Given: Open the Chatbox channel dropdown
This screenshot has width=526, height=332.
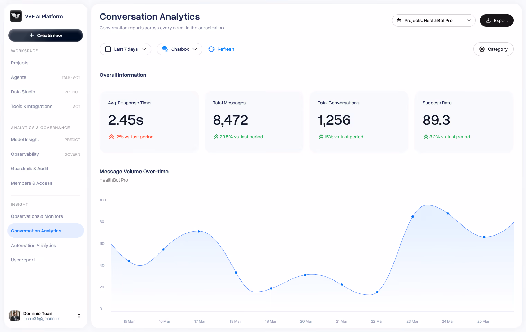Looking at the screenshot, I should pyautogui.click(x=179, y=49).
